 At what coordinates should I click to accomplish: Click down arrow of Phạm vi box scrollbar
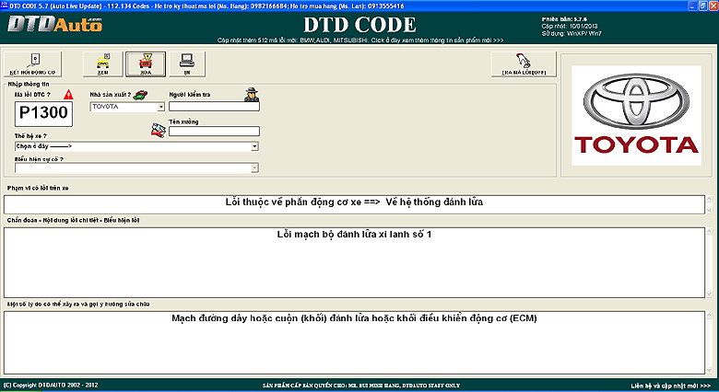[x=710, y=210]
